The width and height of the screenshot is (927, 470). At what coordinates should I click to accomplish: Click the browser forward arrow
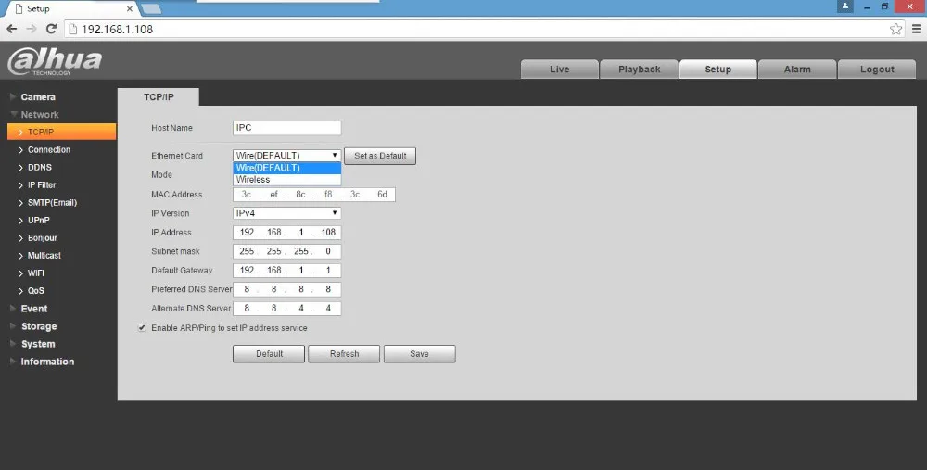coord(32,29)
